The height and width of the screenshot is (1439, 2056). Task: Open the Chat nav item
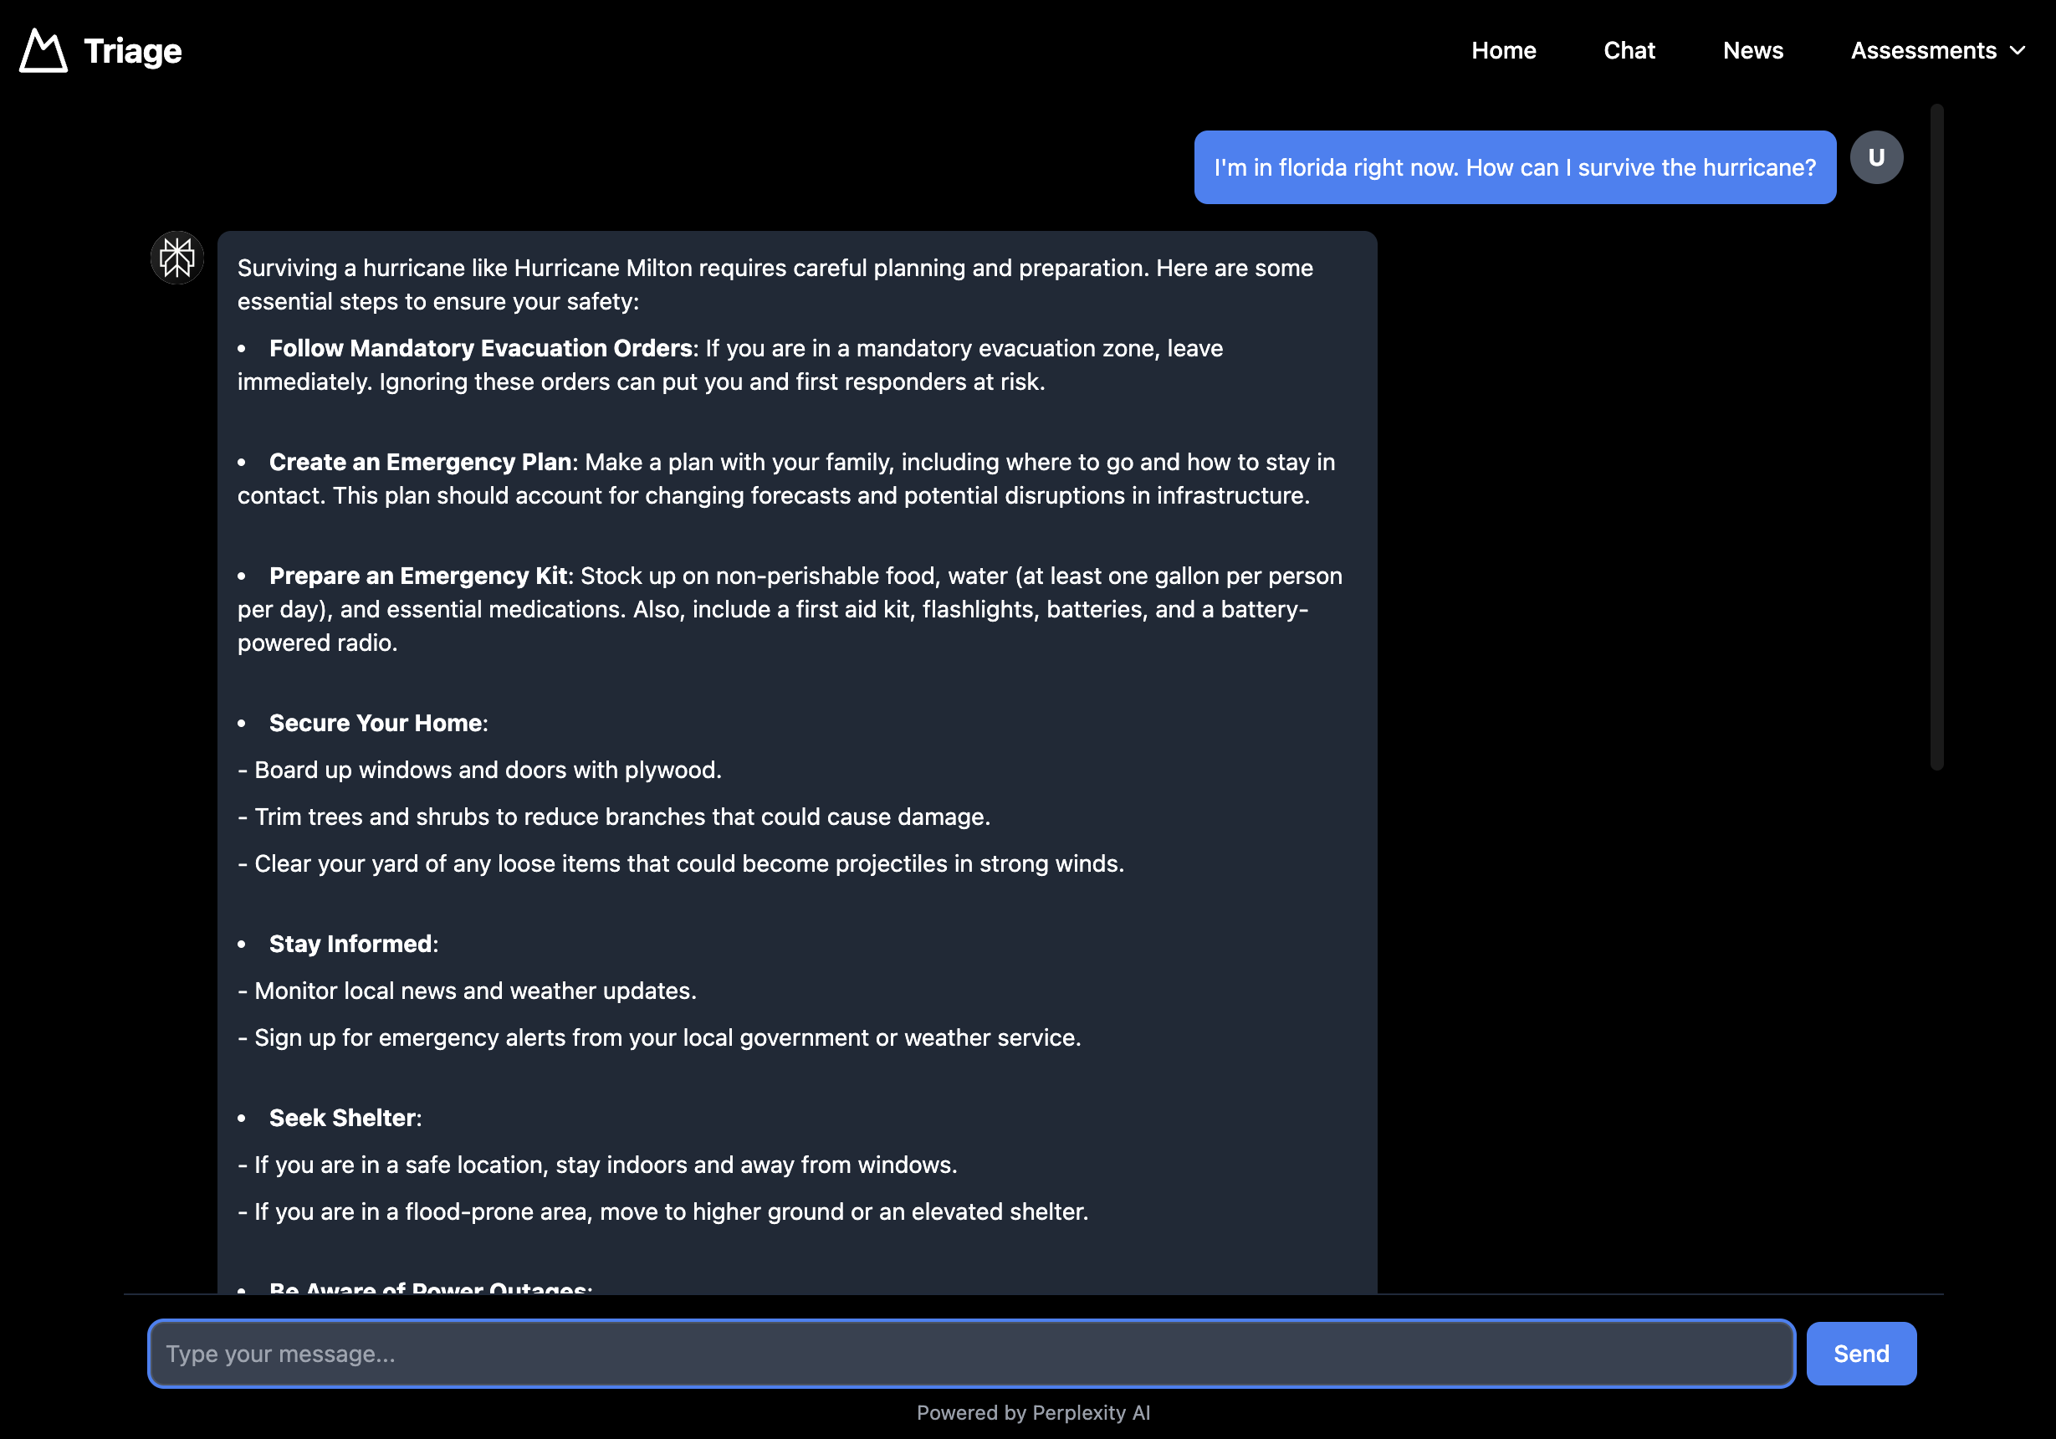pos(1629,51)
